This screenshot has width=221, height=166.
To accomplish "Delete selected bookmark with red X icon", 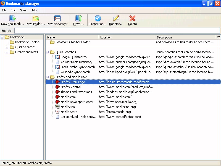I will [x=132, y=18].
